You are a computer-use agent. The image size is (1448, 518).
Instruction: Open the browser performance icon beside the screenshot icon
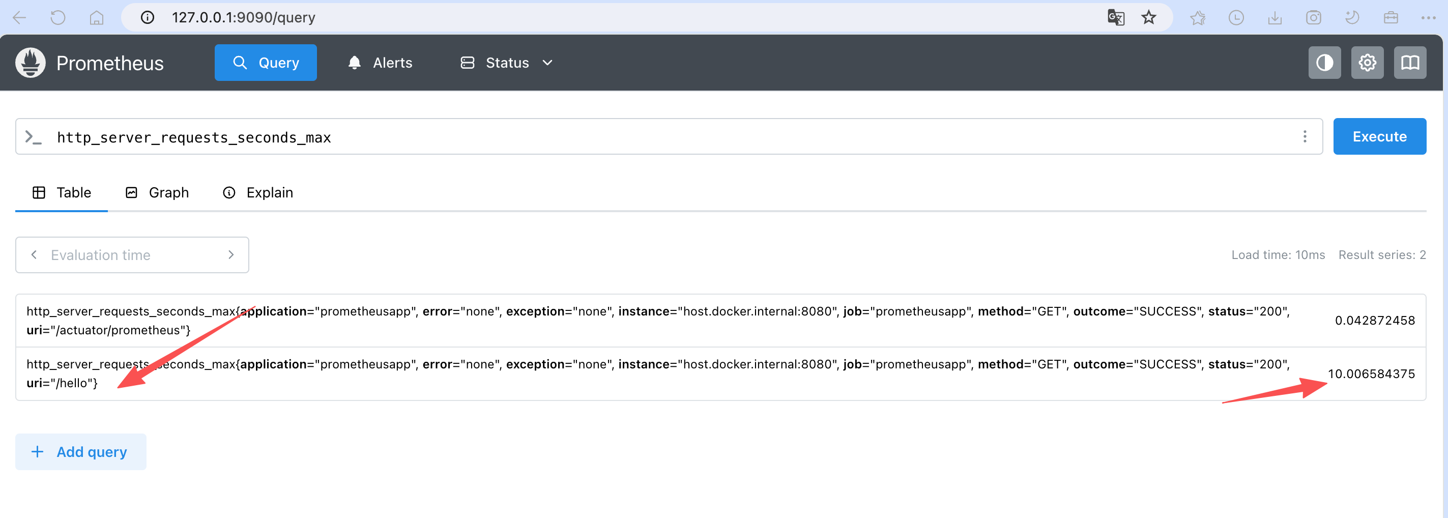click(x=1352, y=18)
